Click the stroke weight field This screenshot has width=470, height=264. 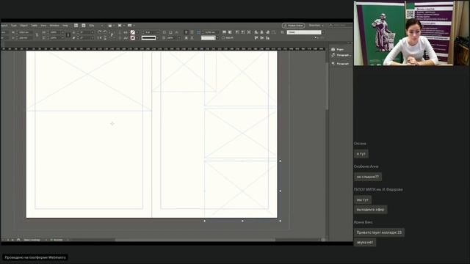[151, 32]
